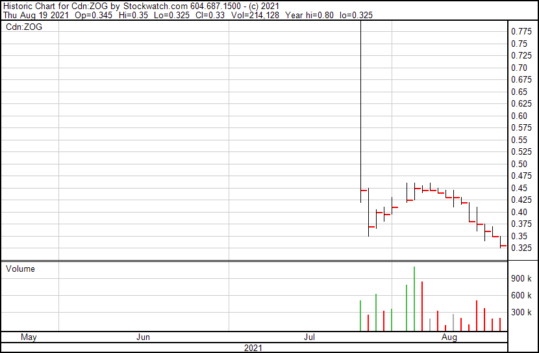Select the 0.725 price axis label

coord(521,55)
